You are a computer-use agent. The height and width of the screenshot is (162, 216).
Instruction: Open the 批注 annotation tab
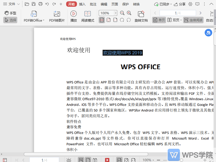pyautogui.click(x=93, y=4)
